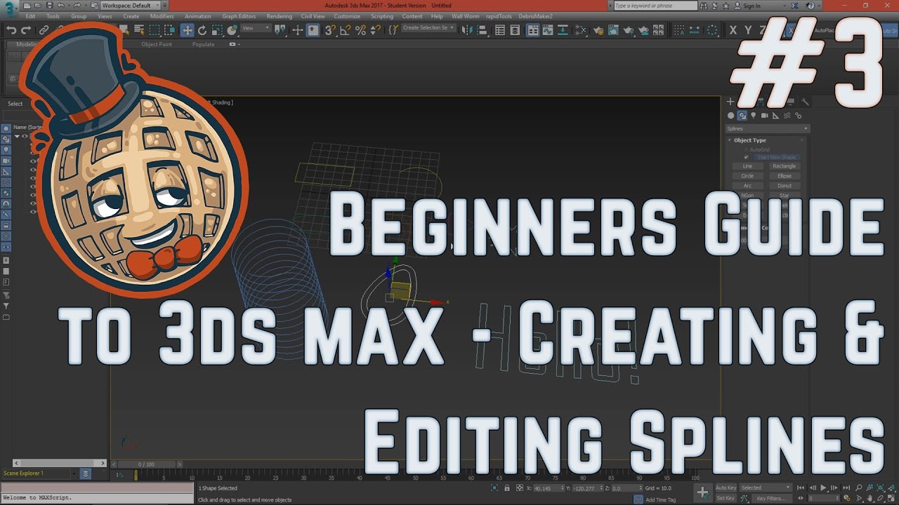Viewport: 899px width, 505px height.
Task: Activate the Select and Scale tool
Action: tap(216, 30)
